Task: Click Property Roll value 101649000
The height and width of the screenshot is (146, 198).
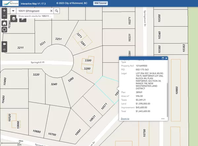Action: [142, 66]
